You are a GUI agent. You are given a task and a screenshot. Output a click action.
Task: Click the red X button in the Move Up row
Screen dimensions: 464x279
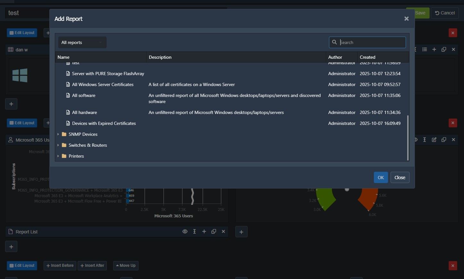(x=453, y=266)
